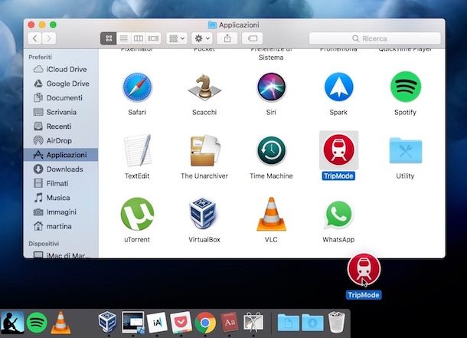Open the group-by arrangement dropdown

click(x=177, y=38)
